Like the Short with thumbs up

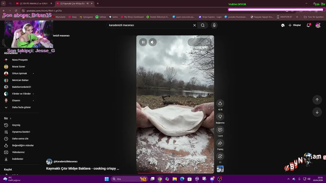(220, 103)
